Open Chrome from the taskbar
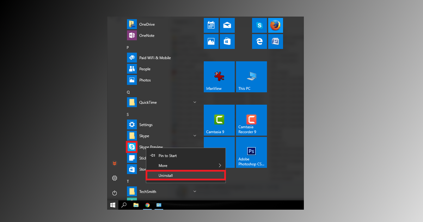The width and height of the screenshot is (423, 222). click(147, 205)
